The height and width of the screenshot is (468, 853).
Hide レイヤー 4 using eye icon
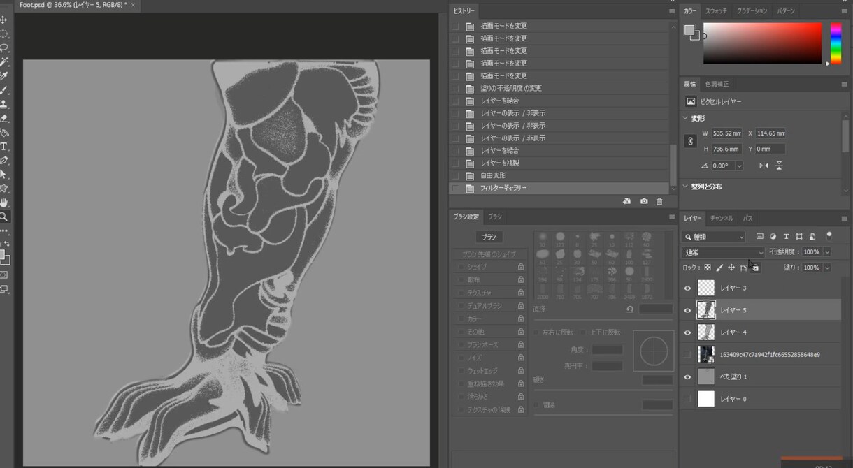click(687, 332)
